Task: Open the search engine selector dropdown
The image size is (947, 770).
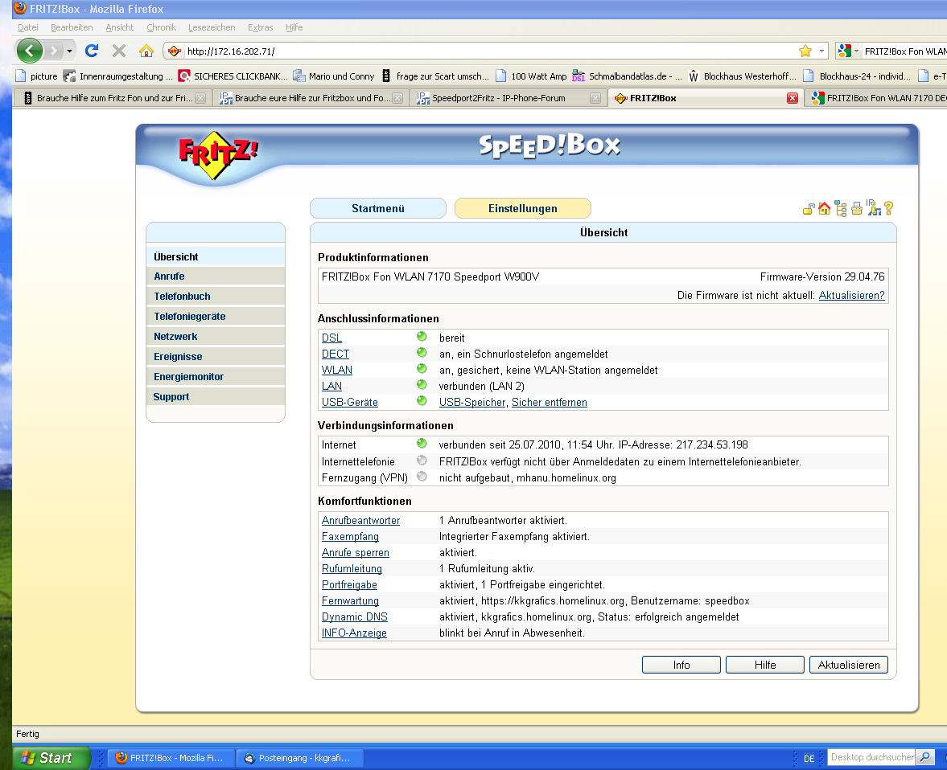Action: 856,51
